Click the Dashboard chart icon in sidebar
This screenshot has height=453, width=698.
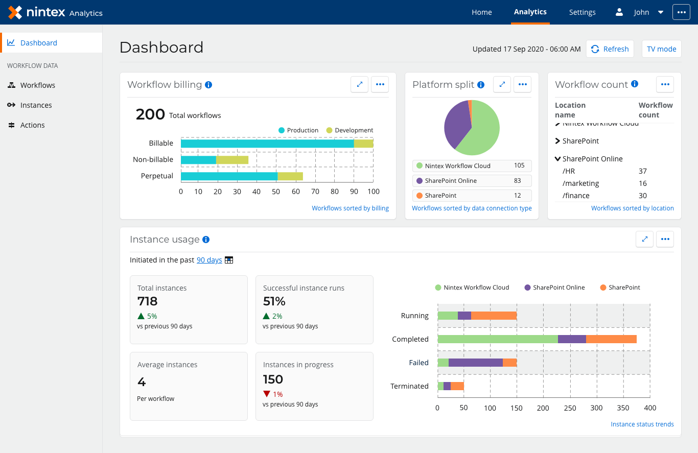pyautogui.click(x=11, y=43)
